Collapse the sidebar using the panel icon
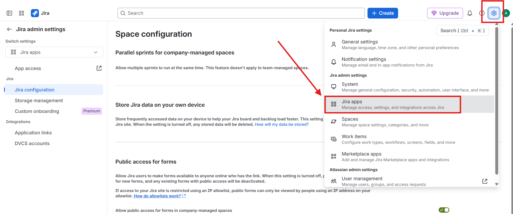 (x=9, y=13)
